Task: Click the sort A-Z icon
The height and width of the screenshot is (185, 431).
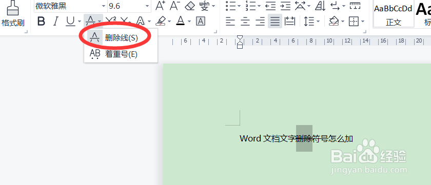Action: coord(320,6)
